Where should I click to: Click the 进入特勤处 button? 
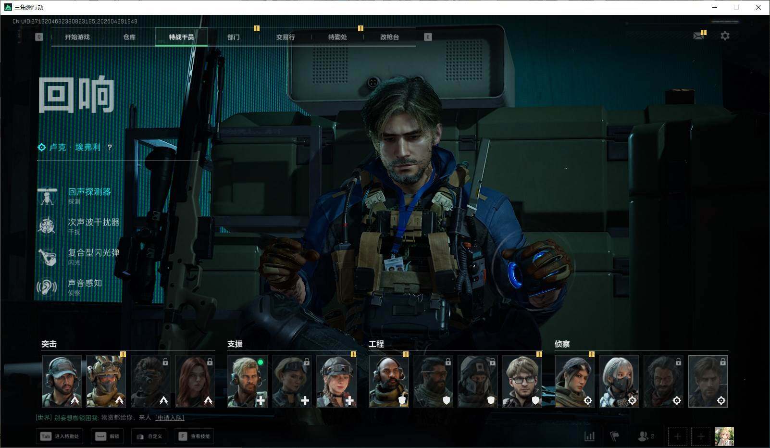(x=59, y=436)
